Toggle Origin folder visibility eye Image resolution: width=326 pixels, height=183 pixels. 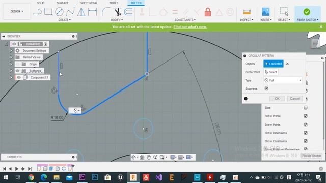(x=18, y=64)
